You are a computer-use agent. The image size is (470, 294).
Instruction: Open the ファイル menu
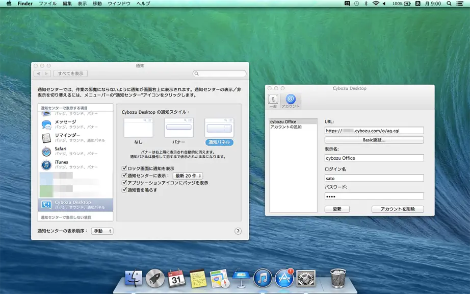click(x=47, y=4)
